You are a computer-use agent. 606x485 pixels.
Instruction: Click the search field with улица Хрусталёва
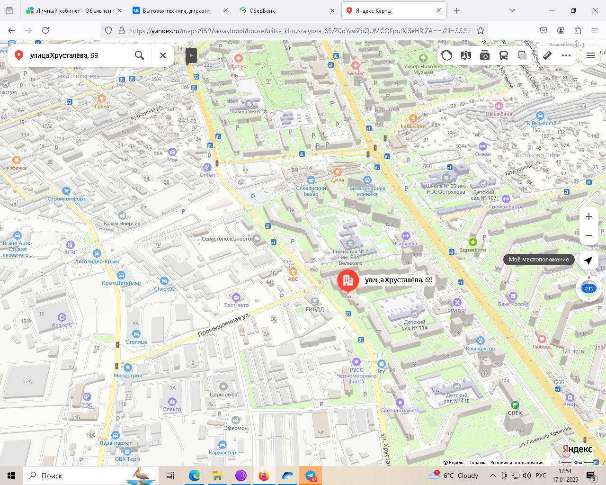coord(76,55)
